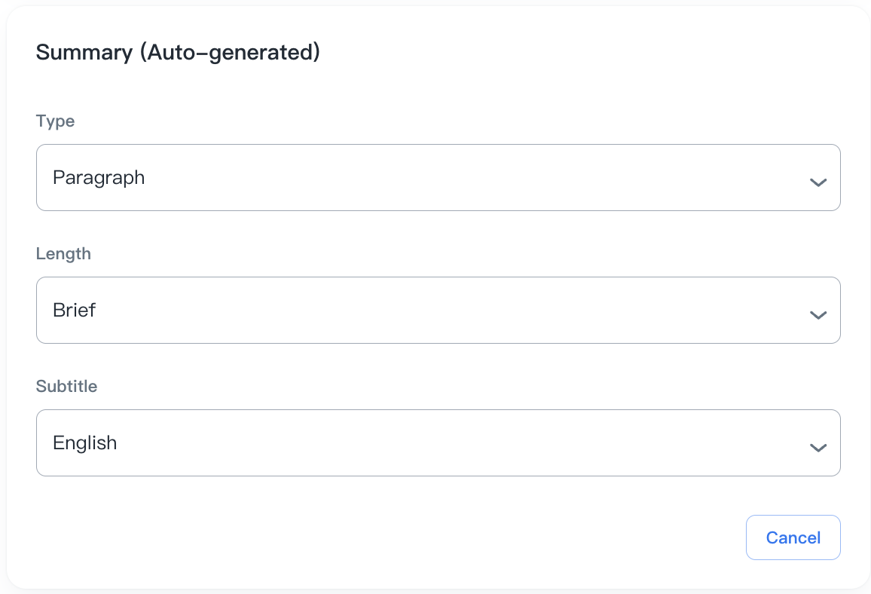This screenshot has width=871, height=594.
Task: Click the English value text
Action: tap(85, 442)
